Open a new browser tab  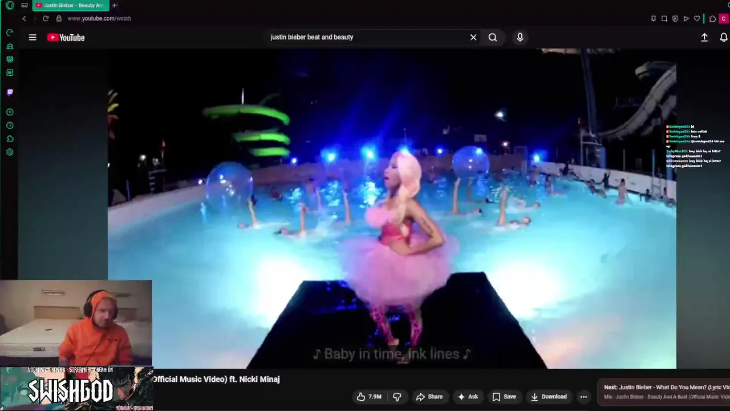(115, 5)
